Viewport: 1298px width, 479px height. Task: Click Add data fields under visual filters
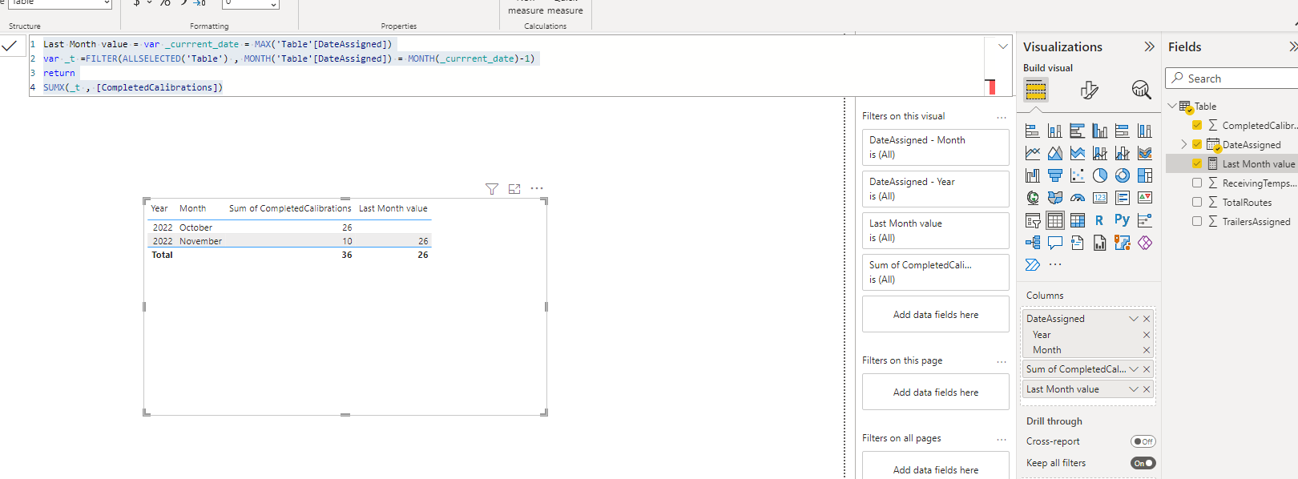(x=936, y=315)
